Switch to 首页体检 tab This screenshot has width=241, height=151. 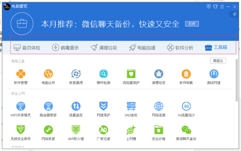(x=27, y=48)
